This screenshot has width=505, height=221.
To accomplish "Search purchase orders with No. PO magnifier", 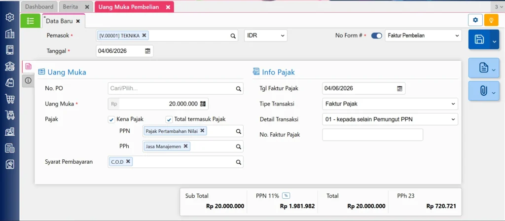I will (x=238, y=89).
